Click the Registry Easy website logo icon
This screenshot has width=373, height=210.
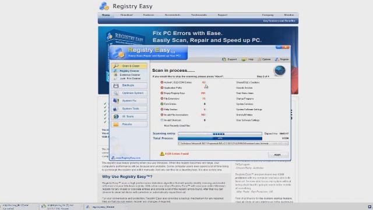(x=104, y=6)
